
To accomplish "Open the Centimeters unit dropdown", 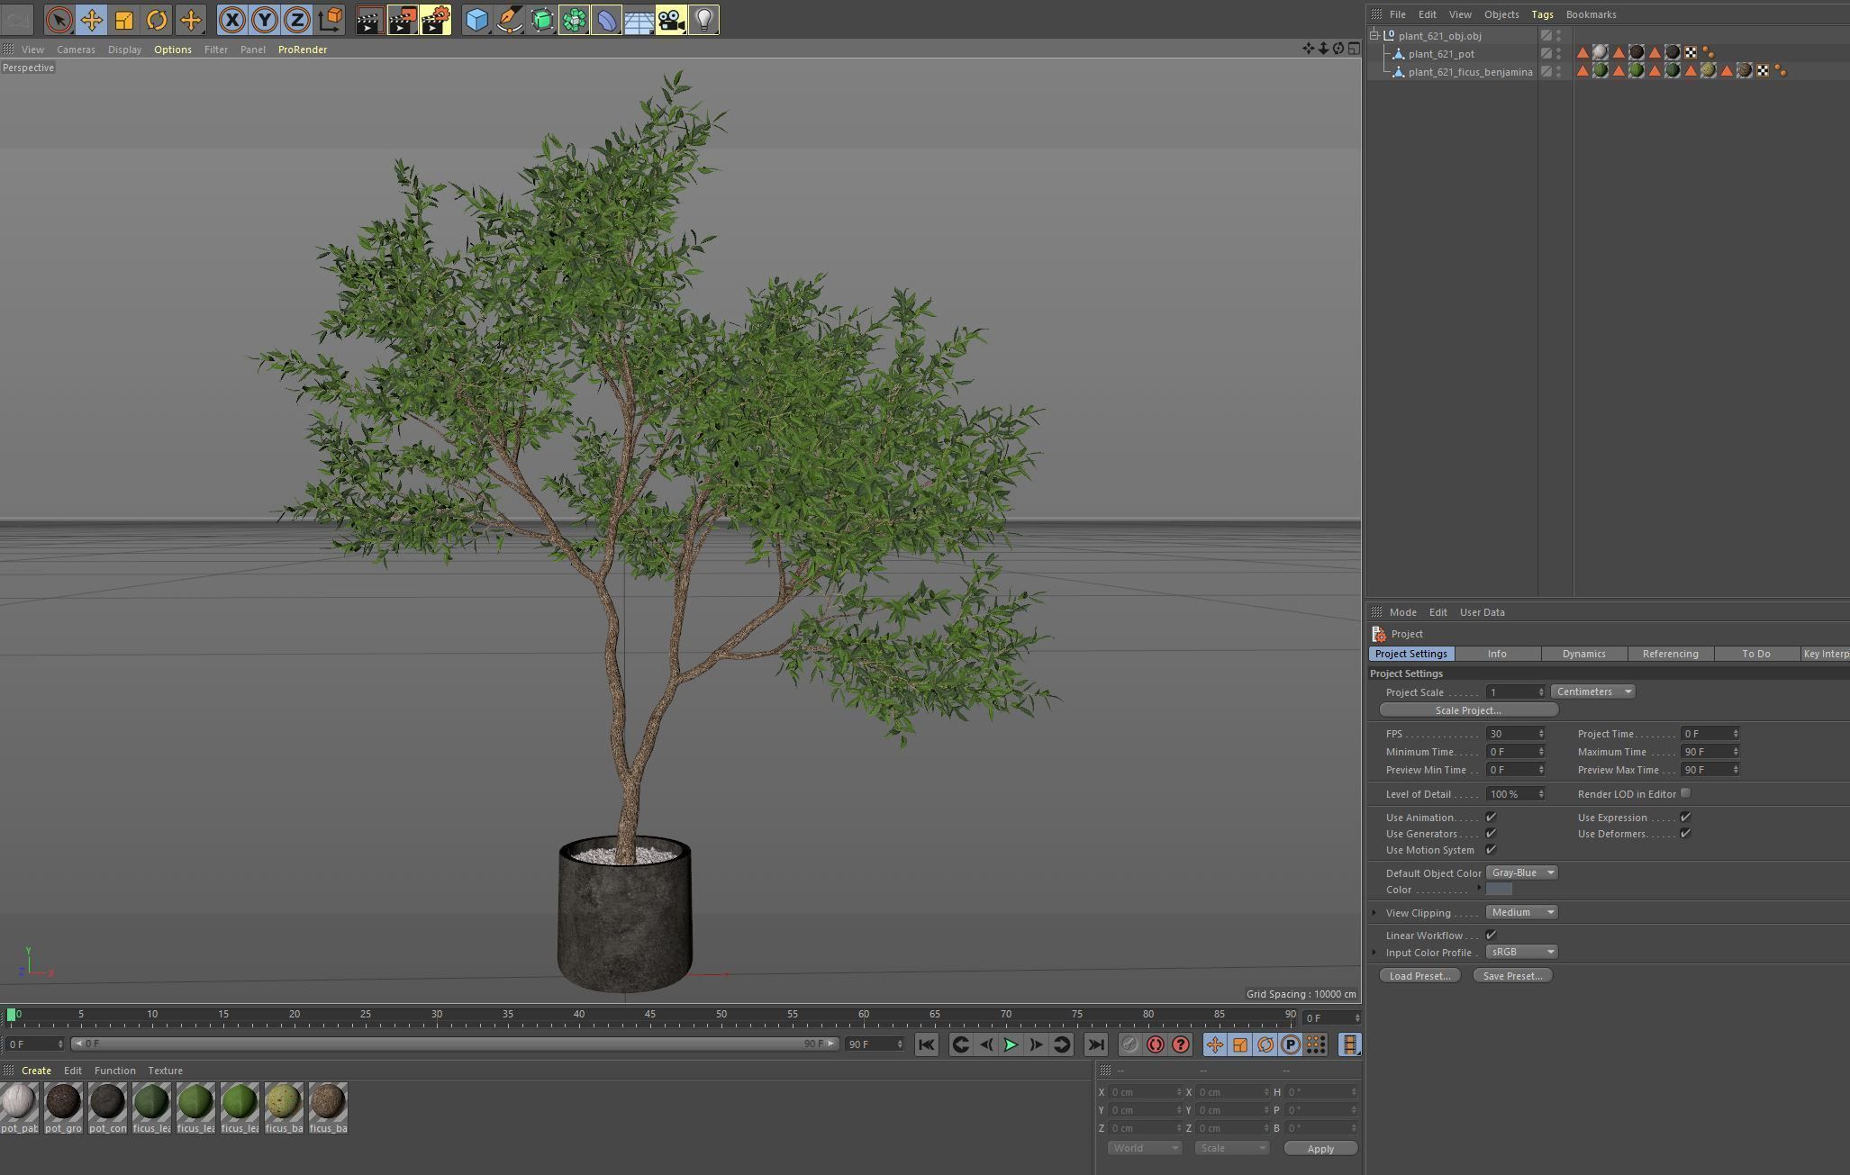I will tap(1592, 691).
